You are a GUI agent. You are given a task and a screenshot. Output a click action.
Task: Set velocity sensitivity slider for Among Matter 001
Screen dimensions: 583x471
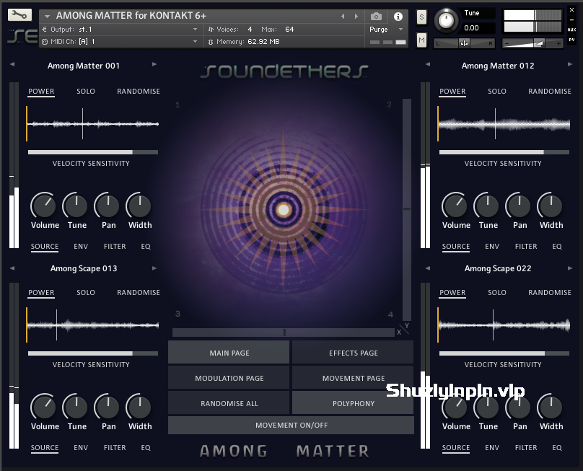(x=93, y=152)
